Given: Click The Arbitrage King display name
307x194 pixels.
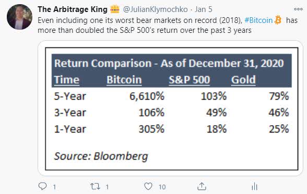Looking at the screenshot, I should pyautogui.click(x=73, y=9).
